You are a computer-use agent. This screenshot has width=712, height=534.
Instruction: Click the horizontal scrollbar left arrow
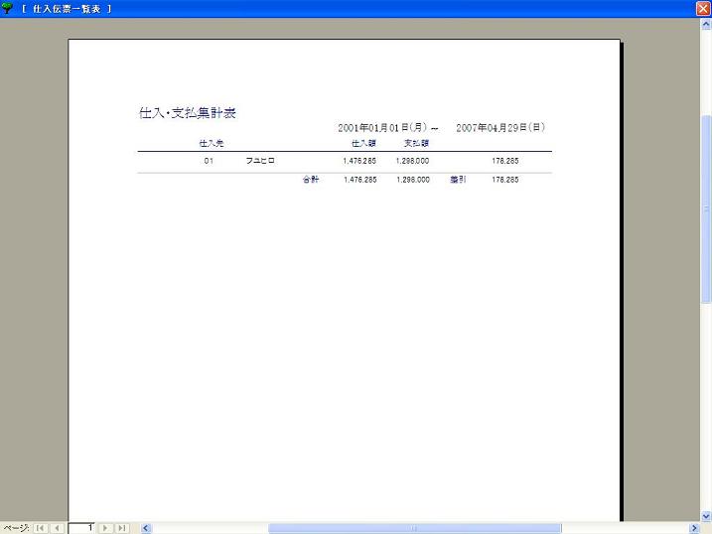146,528
